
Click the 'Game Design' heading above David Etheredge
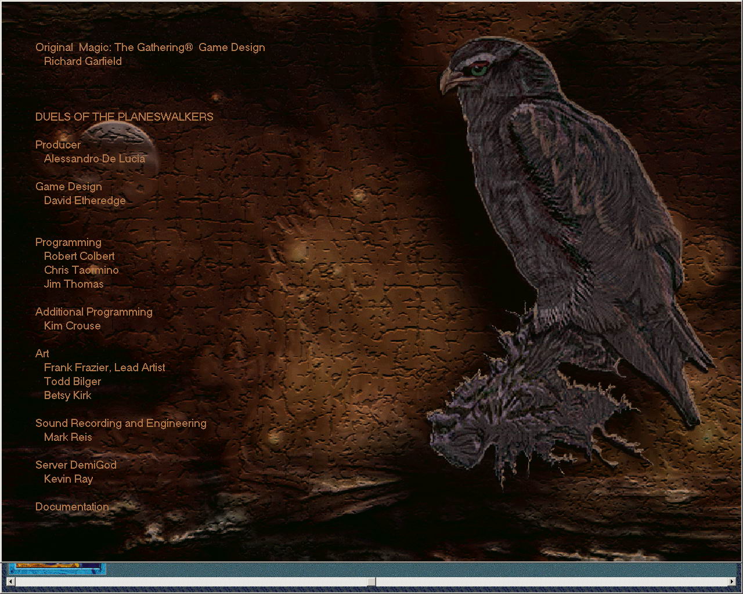[68, 187]
